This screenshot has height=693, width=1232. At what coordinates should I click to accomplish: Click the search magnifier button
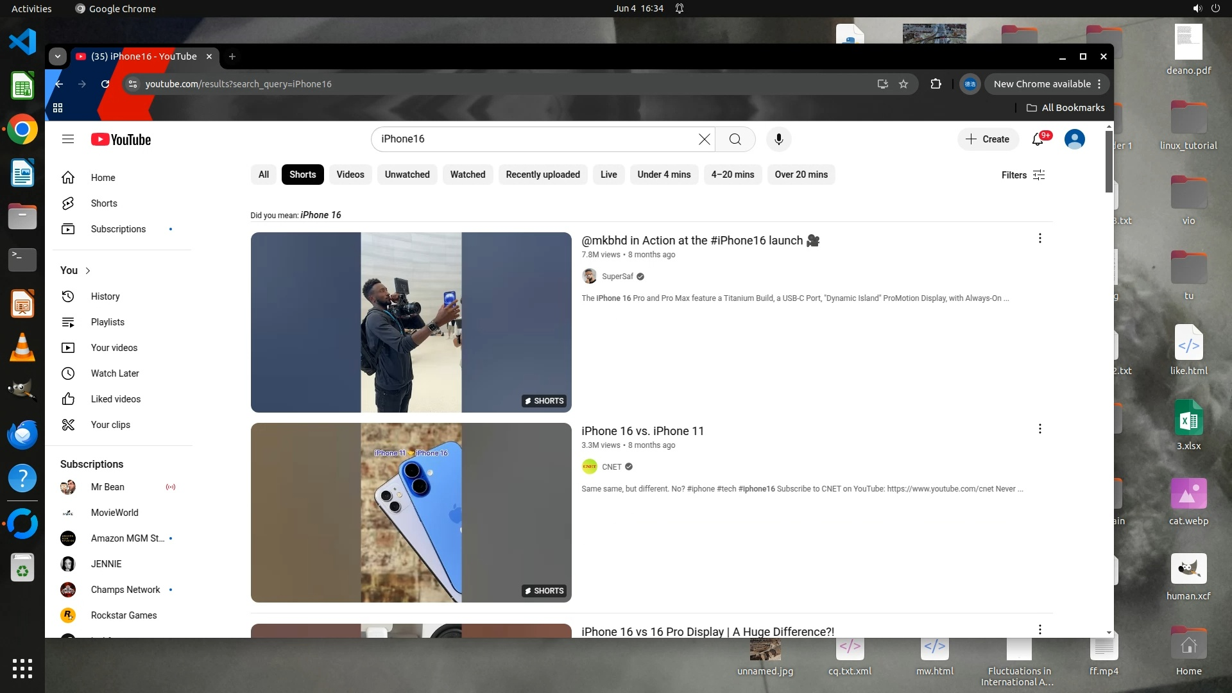[x=735, y=139]
